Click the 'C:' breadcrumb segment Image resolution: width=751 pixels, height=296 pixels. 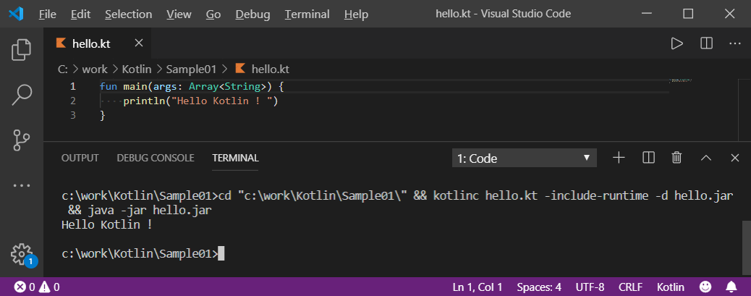point(63,69)
